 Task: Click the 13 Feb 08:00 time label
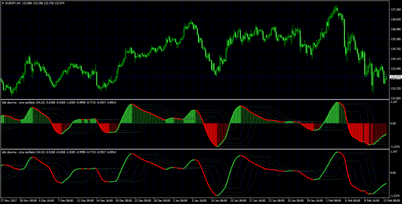(391, 201)
